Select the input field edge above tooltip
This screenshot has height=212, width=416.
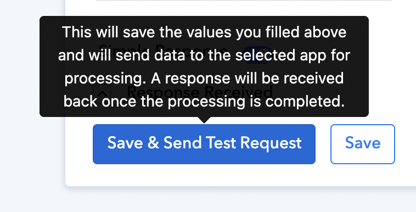pos(244,1)
